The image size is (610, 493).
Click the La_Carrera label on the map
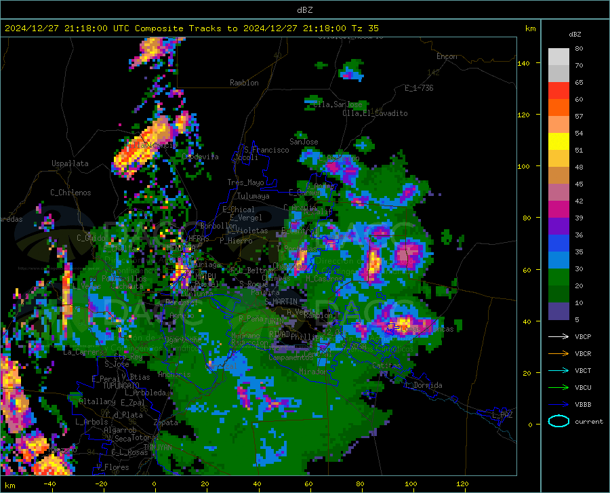(x=83, y=352)
